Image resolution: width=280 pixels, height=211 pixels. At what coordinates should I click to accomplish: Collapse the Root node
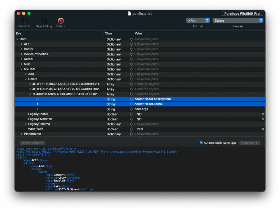17,39
